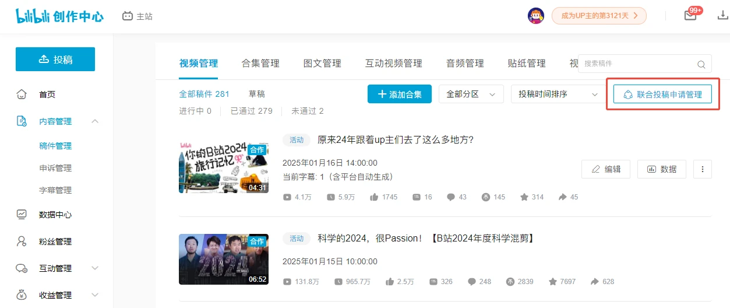The width and height of the screenshot is (730, 308).
Task: Click the 首页 home icon in sidebar
Action: point(22,94)
